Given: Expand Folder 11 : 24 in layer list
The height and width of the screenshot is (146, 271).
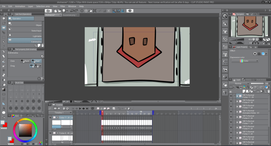Looking at the screenshot, I should point(237,96).
